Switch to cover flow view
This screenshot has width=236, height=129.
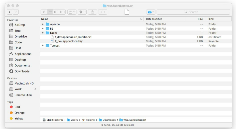pyautogui.click(x=62, y=12)
